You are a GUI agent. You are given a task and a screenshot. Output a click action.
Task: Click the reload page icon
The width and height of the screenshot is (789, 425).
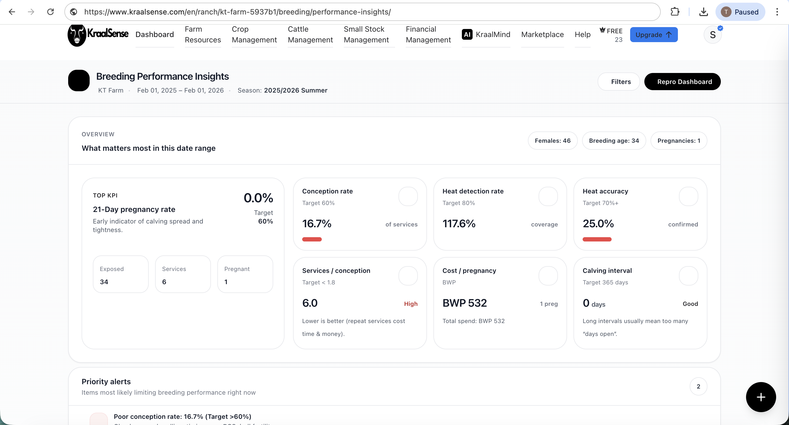tap(51, 12)
